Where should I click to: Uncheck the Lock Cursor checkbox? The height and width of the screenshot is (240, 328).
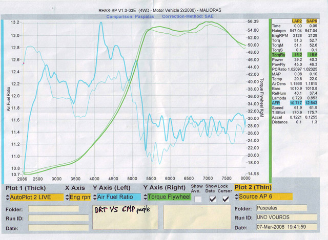point(225,199)
